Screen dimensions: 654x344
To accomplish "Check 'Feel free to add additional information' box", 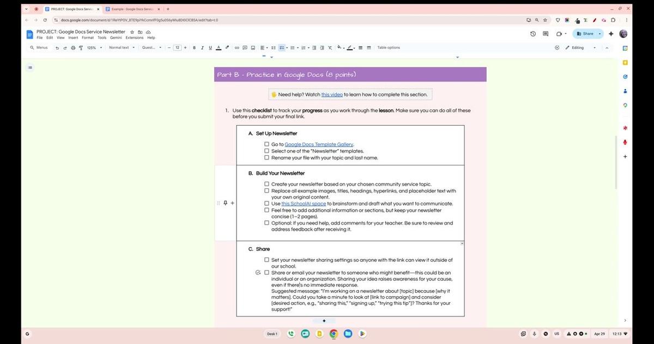I will (267, 210).
